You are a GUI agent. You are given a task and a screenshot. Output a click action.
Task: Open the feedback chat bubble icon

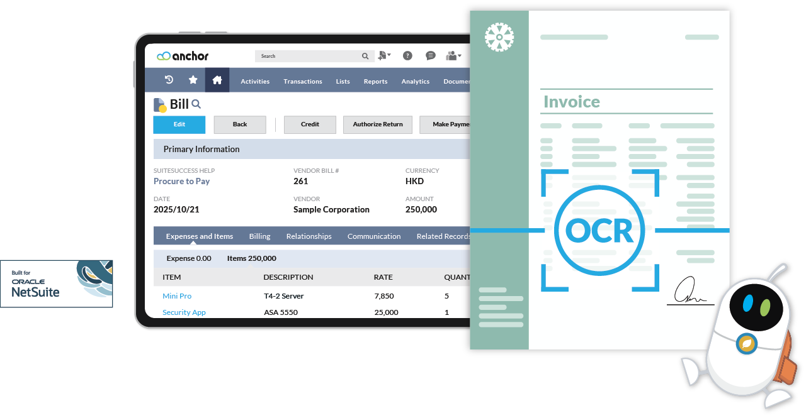(x=430, y=55)
